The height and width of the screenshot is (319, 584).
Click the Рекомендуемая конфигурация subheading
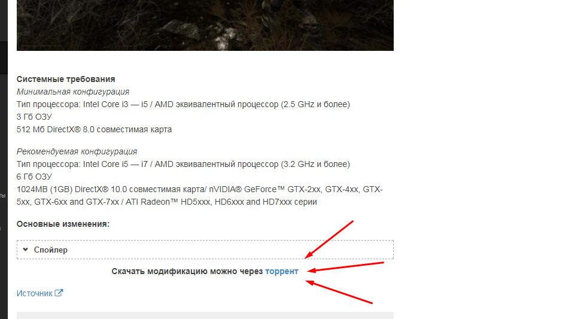77,151
